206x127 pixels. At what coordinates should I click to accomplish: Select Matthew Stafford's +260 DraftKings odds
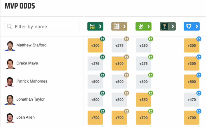[143, 46]
